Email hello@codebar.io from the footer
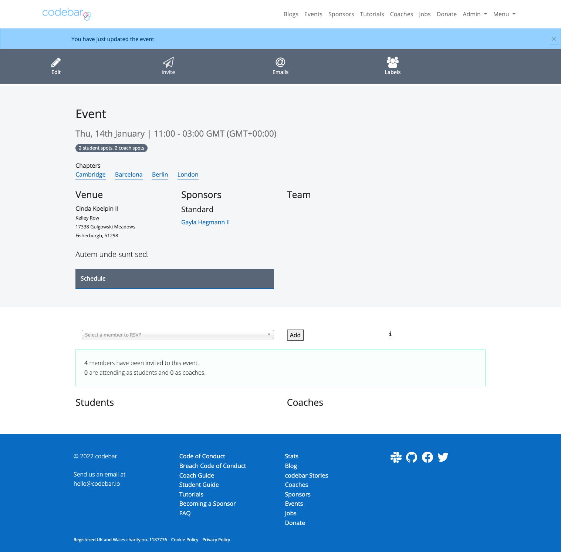561x552 pixels. click(97, 484)
